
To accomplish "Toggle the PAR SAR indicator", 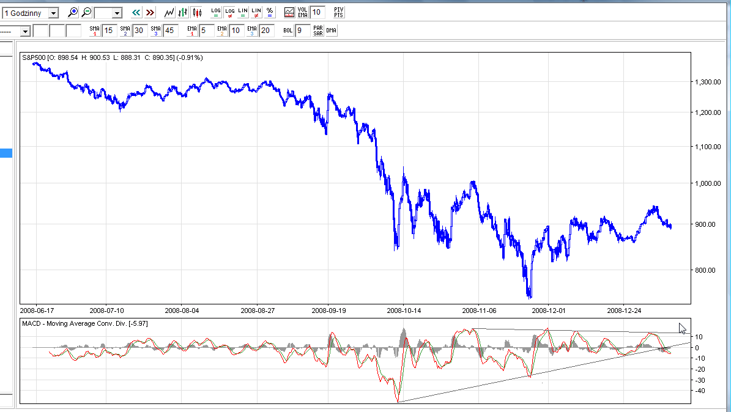I will (x=318, y=31).
